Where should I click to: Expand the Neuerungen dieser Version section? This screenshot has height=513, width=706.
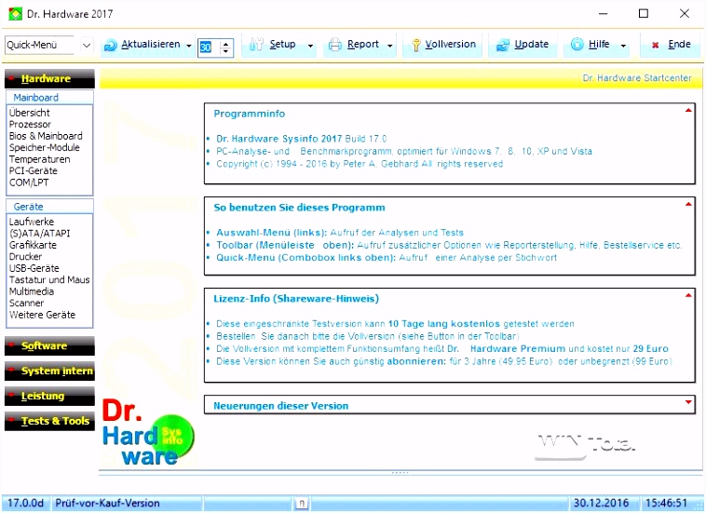click(688, 401)
